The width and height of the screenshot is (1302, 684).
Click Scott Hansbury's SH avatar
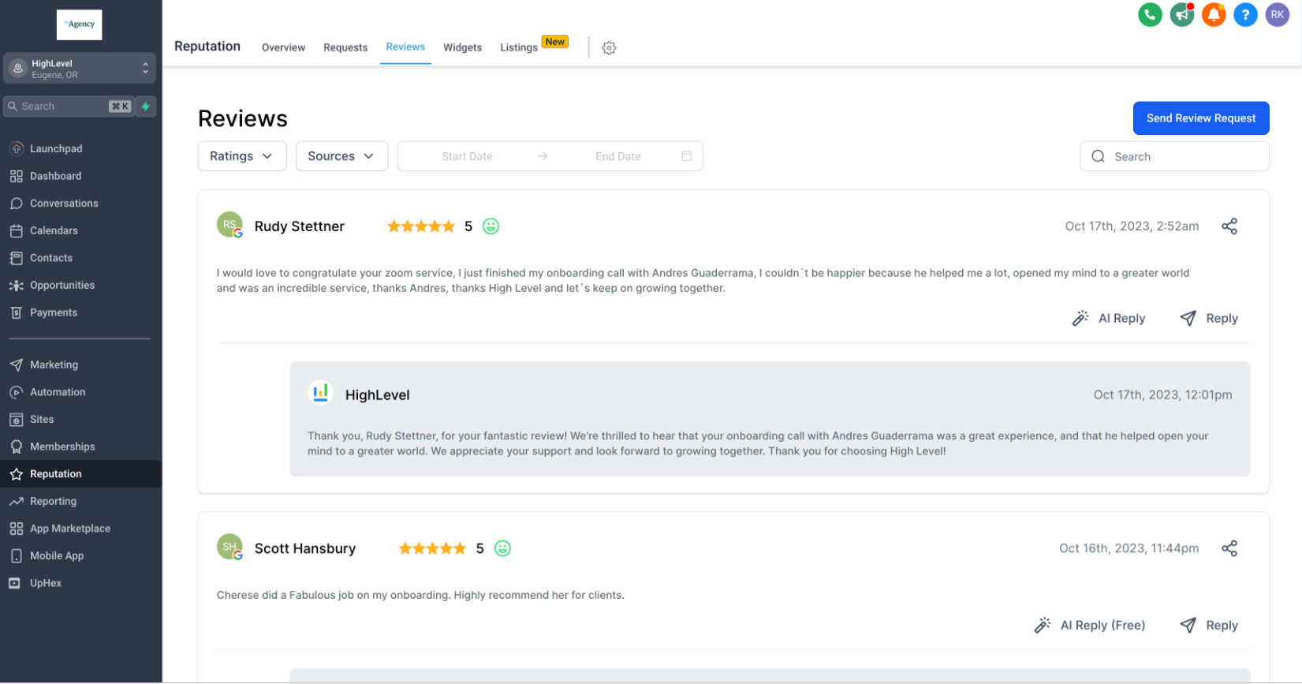coord(229,547)
